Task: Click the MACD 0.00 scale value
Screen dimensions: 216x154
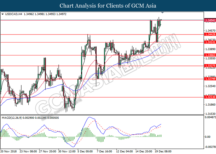Action: click(208, 137)
